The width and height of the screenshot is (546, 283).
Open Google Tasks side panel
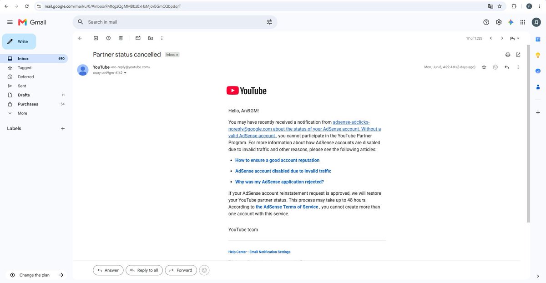pos(538,71)
